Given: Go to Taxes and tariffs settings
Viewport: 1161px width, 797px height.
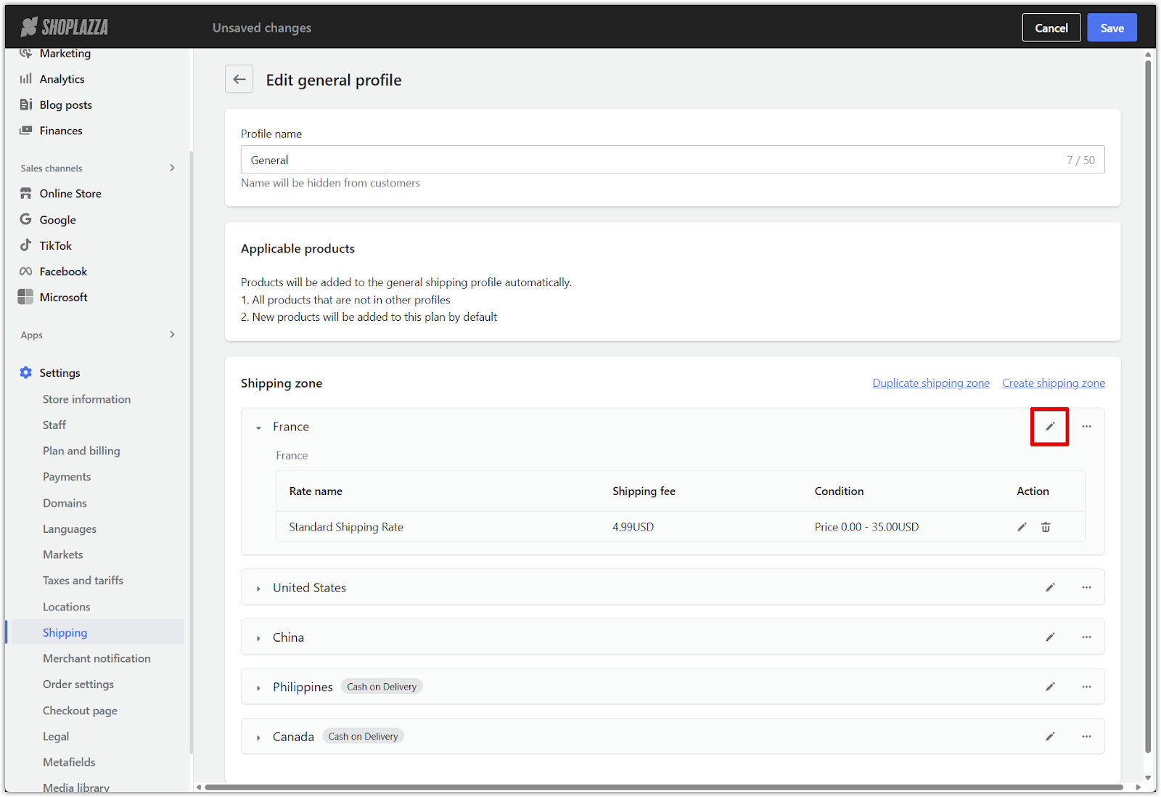Looking at the screenshot, I should 83,581.
